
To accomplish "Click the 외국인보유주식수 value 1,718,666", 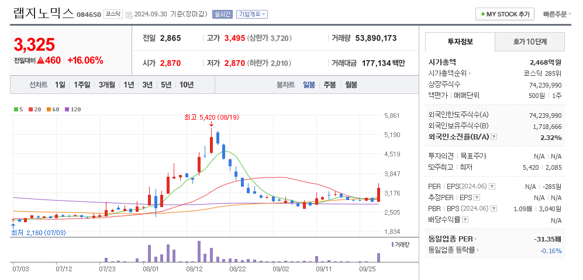I will [547, 127].
